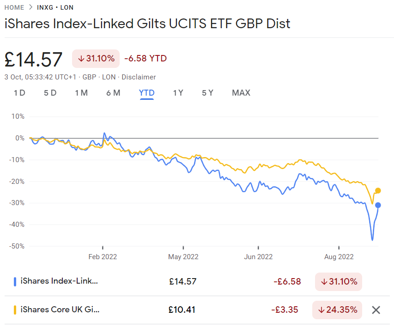Open the iShares Index-Linked comparison row
The height and width of the screenshot is (328, 394).
point(59,281)
